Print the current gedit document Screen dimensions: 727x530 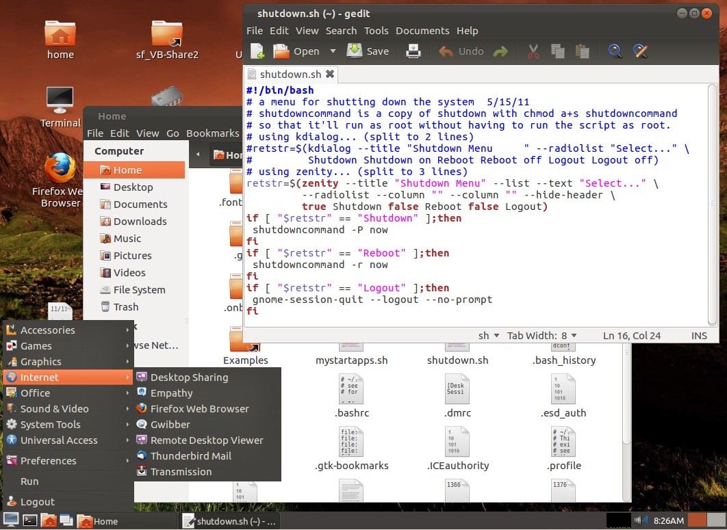click(413, 51)
